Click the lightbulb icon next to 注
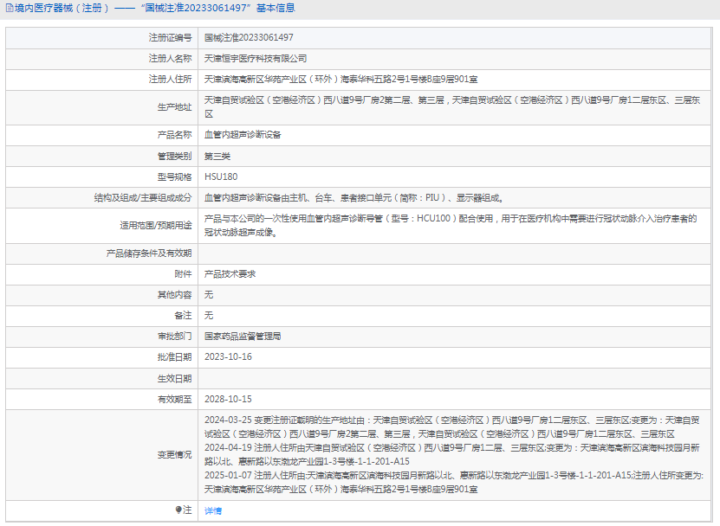This screenshot has width=720, height=526. click(178, 510)
